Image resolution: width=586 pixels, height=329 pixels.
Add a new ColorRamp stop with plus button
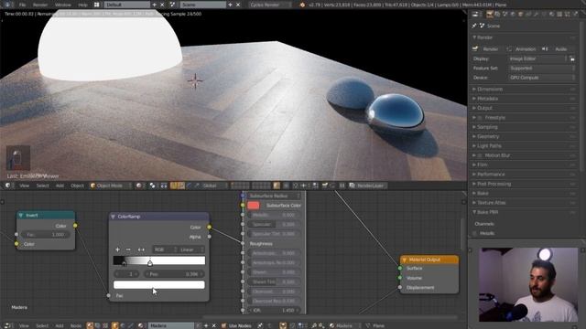coord(118,249)
